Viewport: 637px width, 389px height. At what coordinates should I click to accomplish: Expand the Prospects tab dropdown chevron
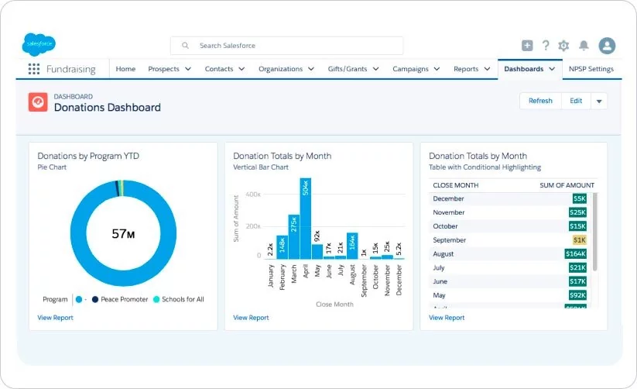point(187,69)
